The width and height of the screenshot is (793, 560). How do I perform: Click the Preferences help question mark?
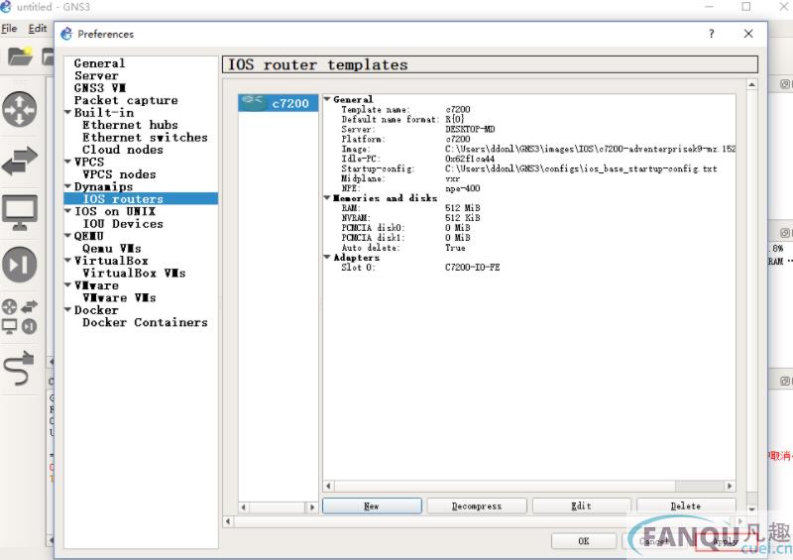click(712, 34)
